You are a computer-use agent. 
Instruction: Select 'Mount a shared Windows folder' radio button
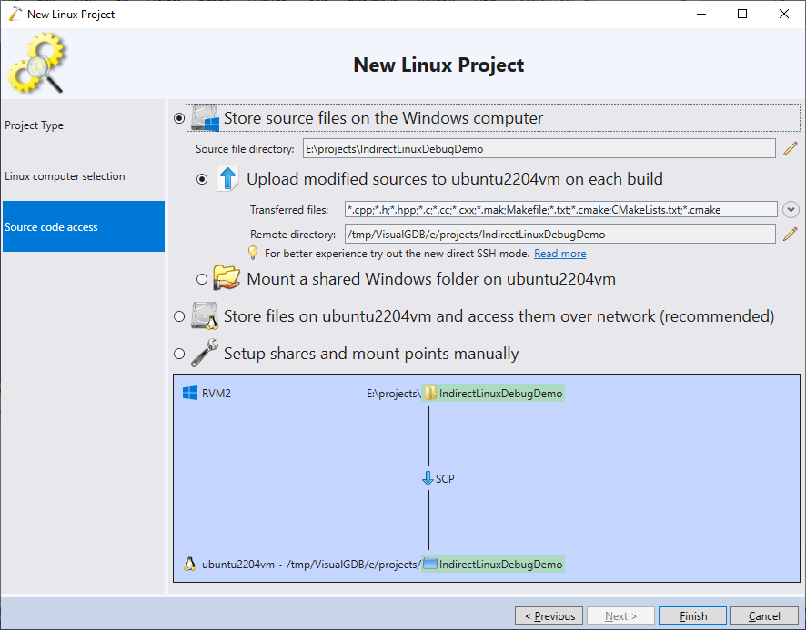[x=202, y=279]
